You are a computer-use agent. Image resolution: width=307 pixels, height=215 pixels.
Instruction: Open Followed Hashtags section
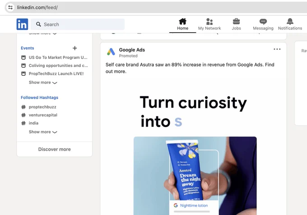[x=39, y=97]
